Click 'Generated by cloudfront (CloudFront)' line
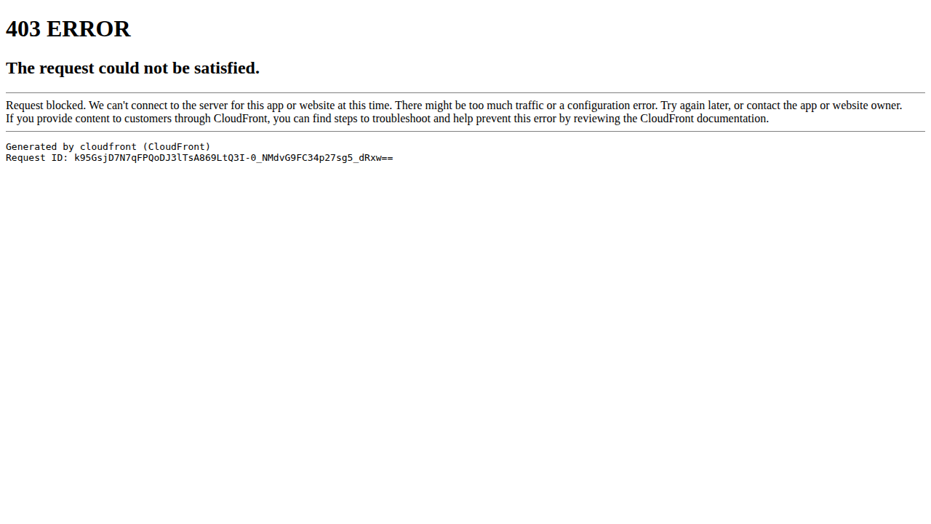 pyautogui.click(x=108, y=146)
